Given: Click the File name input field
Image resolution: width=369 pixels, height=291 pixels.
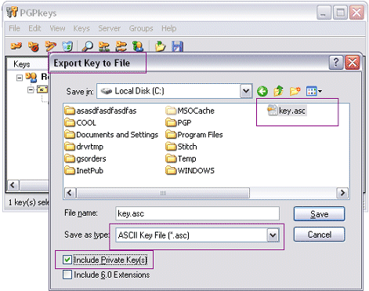Looking at the screenshot, I should tap(197, 213).
